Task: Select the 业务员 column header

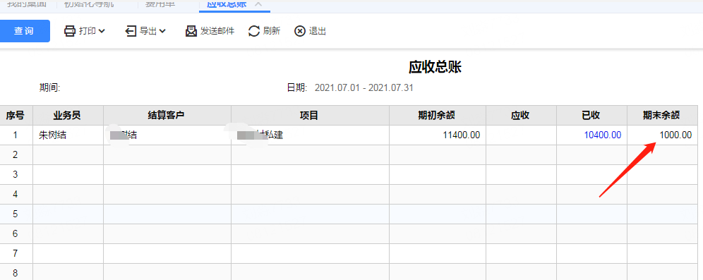Action: [x=68, y=116]
